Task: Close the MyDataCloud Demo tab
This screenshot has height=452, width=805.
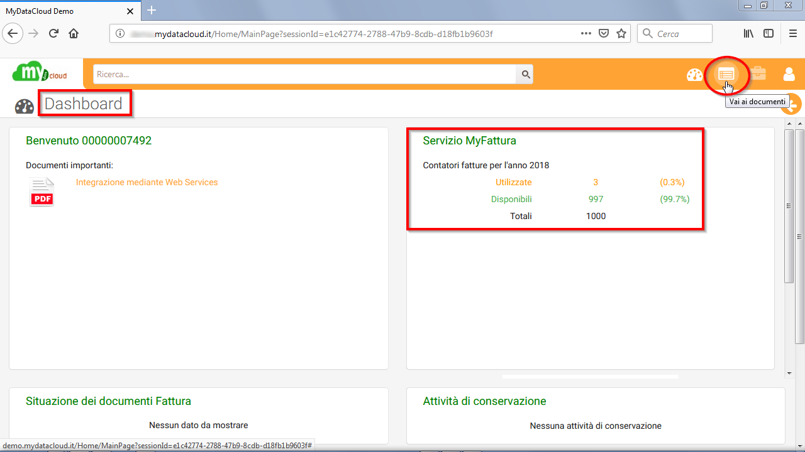Action: [131, 11]
